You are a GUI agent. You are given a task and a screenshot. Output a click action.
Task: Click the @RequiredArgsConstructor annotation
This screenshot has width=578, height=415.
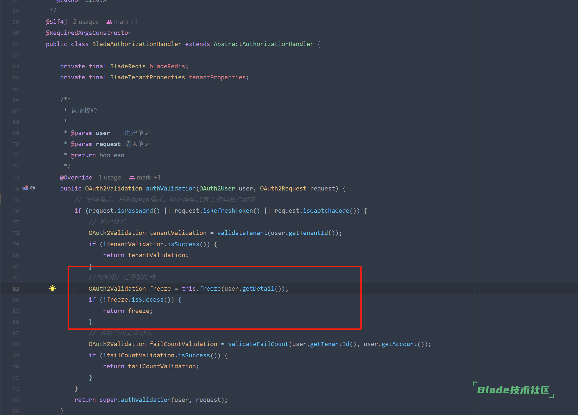(x=88, y=33)
